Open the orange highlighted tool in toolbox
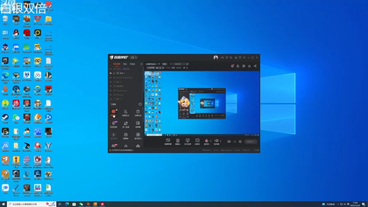 coord(114,113)
